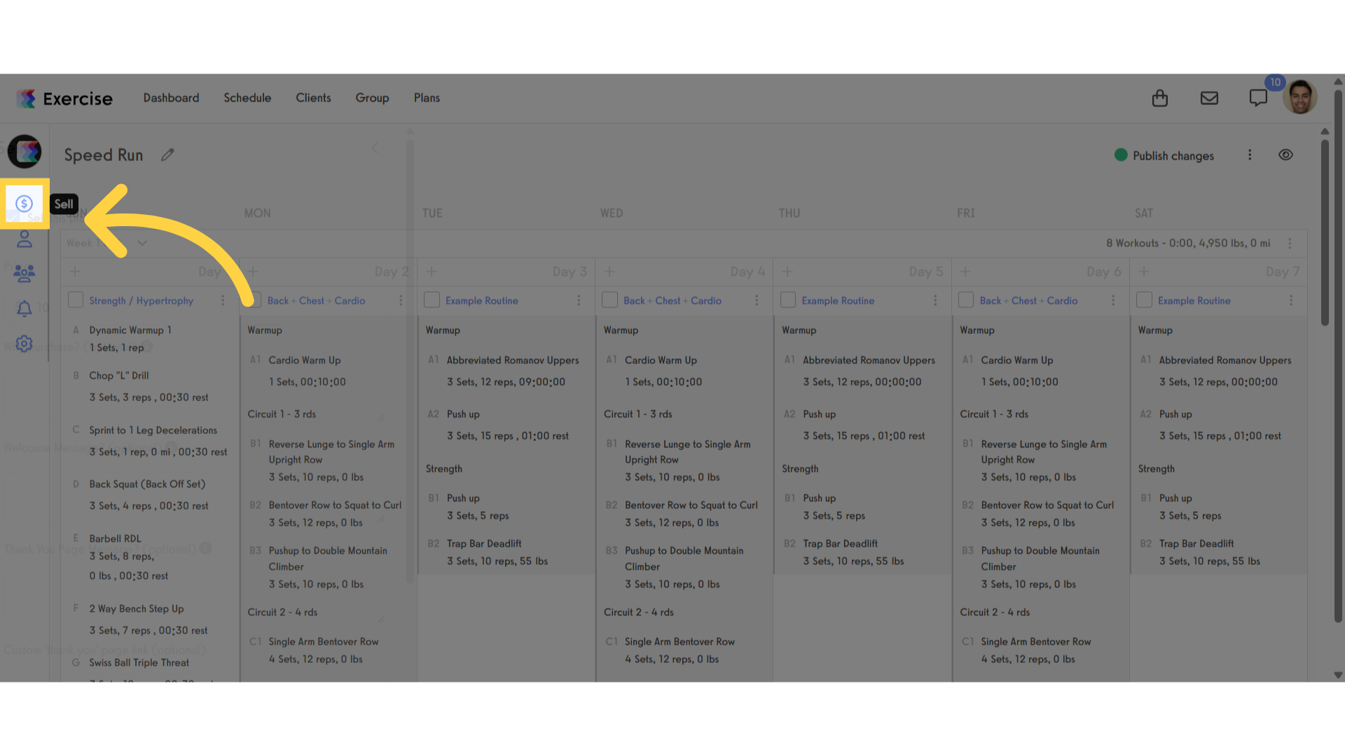
Task: Open the notifications bell in sidebar
Action: [25, 309]
